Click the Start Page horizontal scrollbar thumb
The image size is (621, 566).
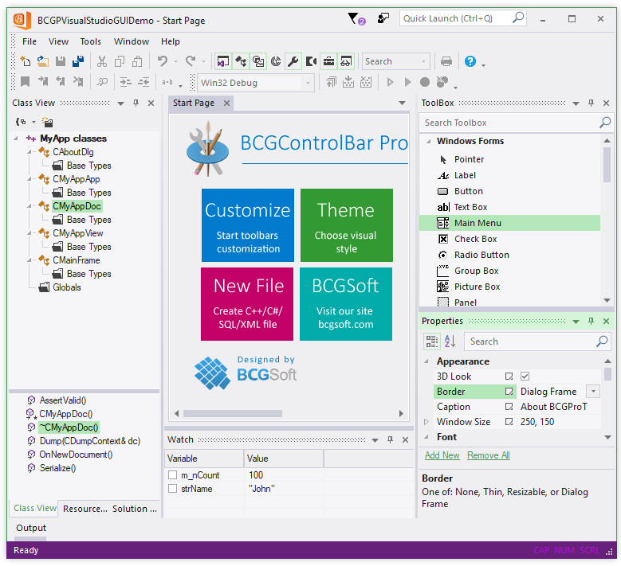pyautogui.click(x=233, y=413)
